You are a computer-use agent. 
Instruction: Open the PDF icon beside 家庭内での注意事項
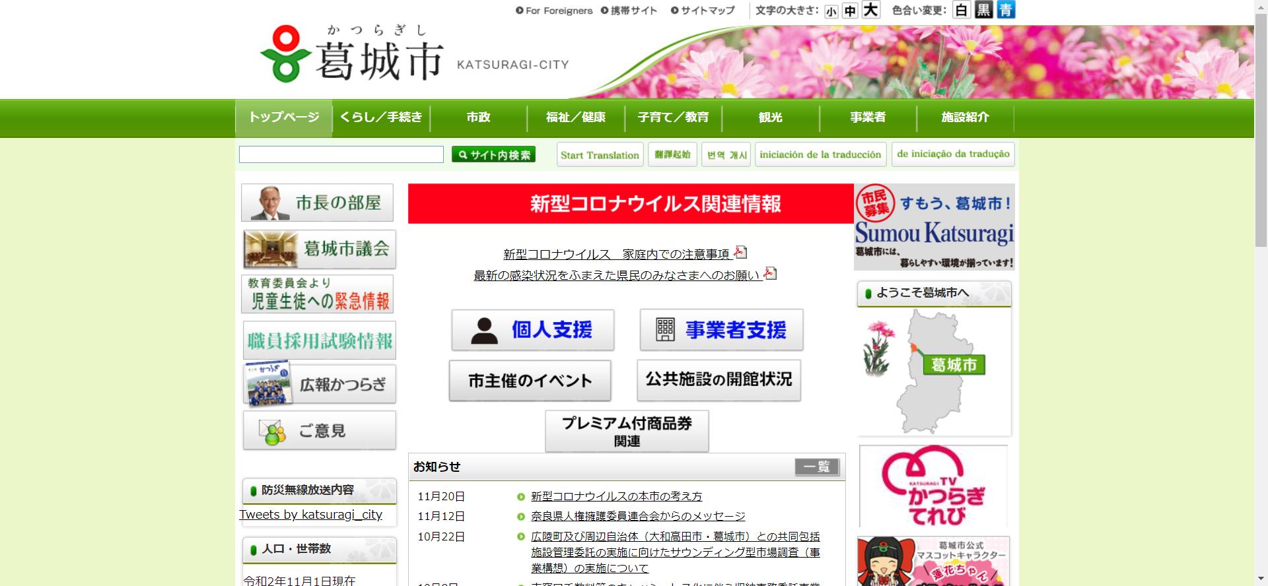click(740, 253)
